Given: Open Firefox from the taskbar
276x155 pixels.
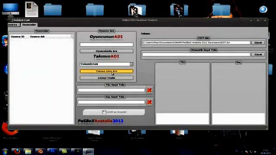Looking at the screenshot, I should [x=17, y=151].
